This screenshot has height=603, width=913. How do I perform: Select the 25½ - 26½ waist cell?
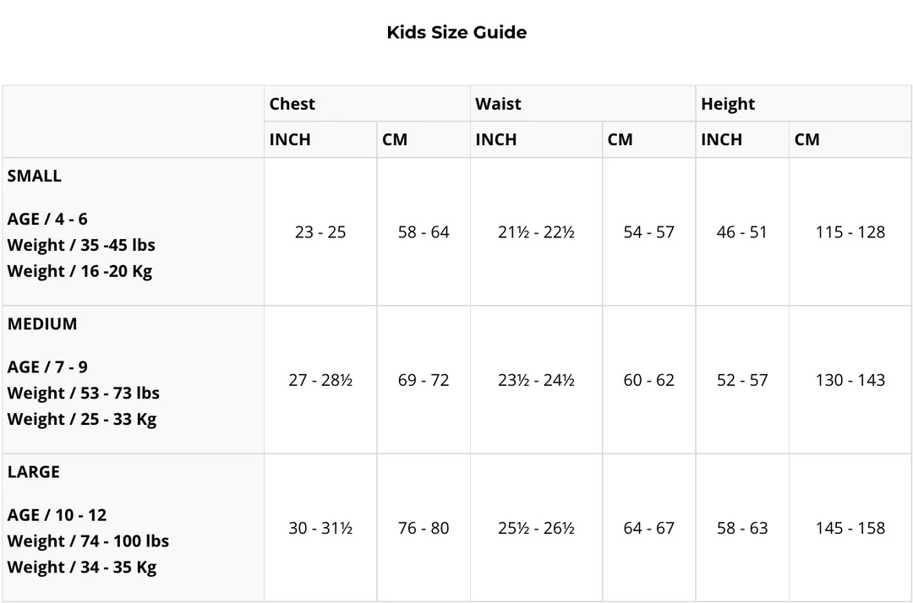point(536,528)
